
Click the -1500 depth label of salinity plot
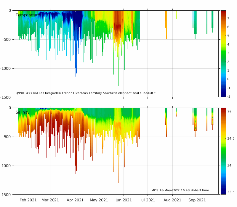coord(6,195)
